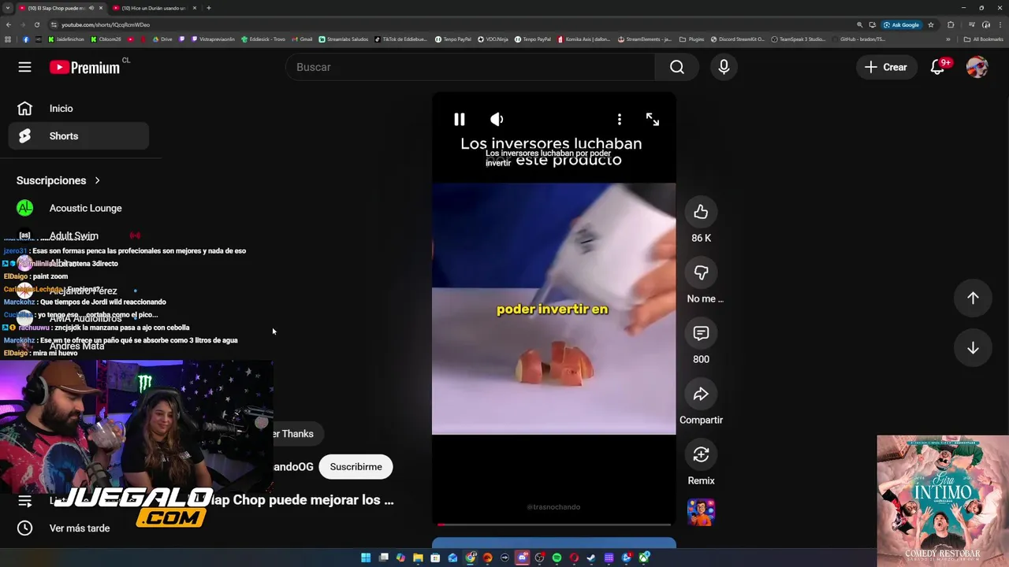This screenshot has height=567, width=1009.
Task: Click the video title 'Slap Chop puede mejorar los ...'
Action: point(303,500)
